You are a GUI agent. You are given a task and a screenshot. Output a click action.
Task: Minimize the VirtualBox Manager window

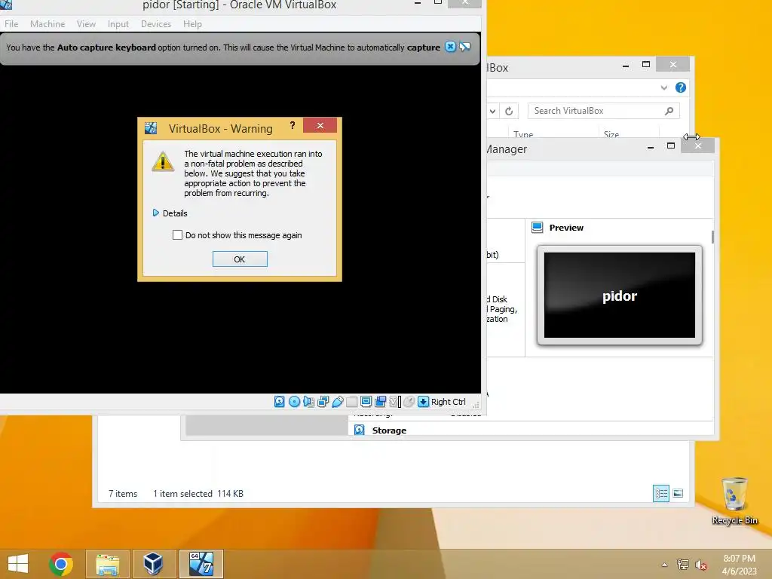pyautogui.click(x=650, y=146)
